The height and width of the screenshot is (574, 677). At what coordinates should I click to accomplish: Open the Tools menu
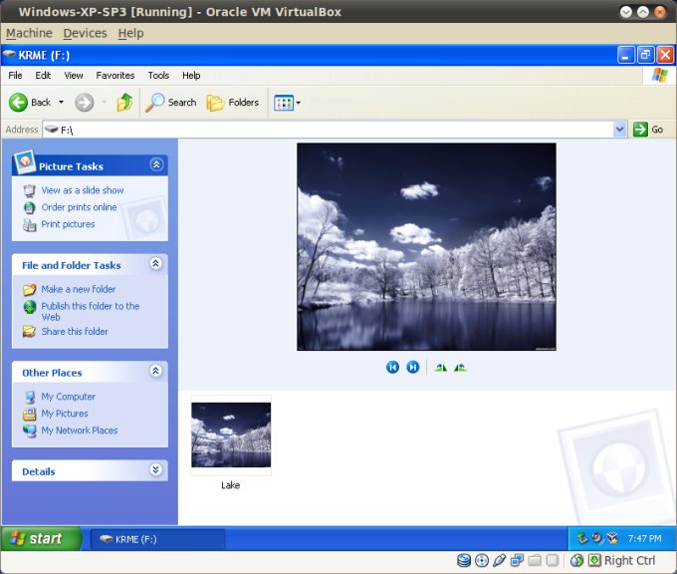(x=158, y=75)
